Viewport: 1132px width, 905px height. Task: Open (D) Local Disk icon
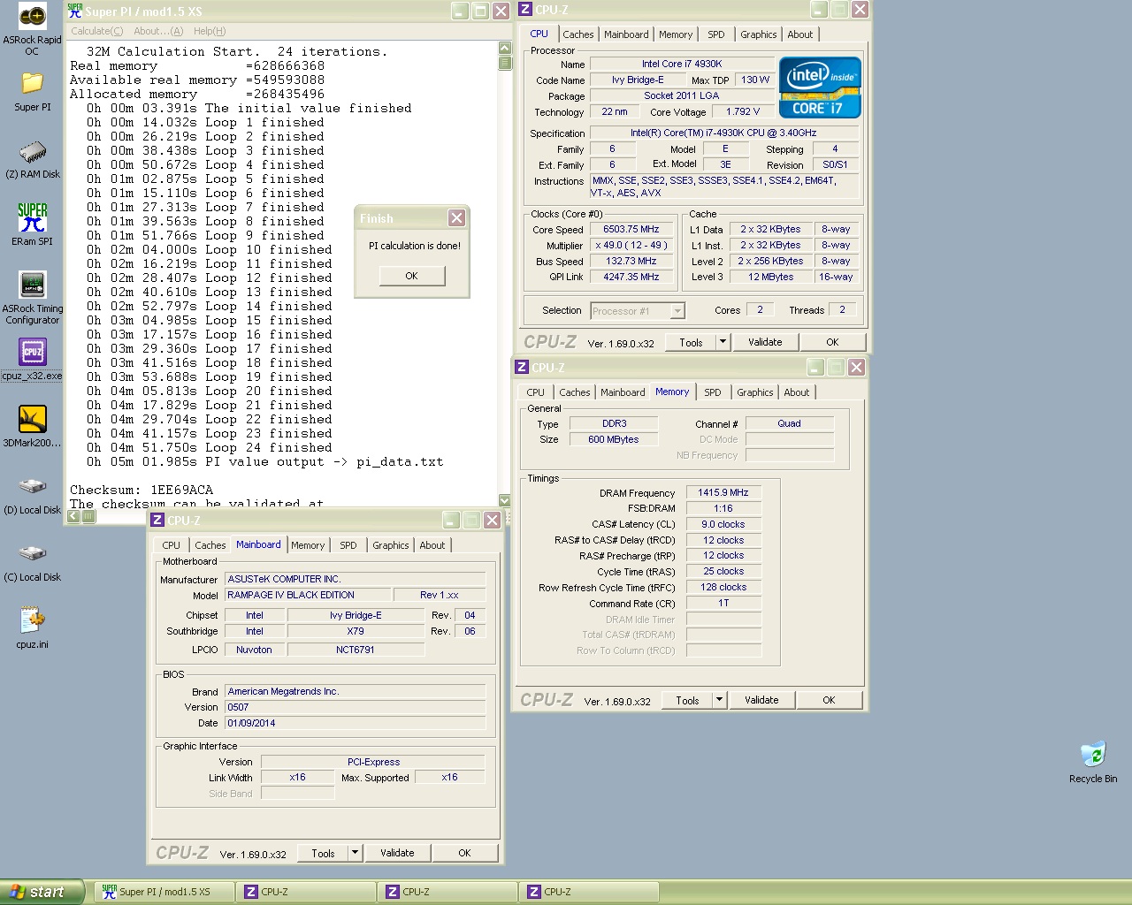[32, 486]
